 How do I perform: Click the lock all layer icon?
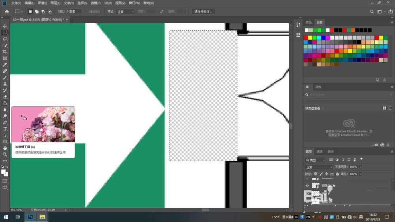point(338,174)
